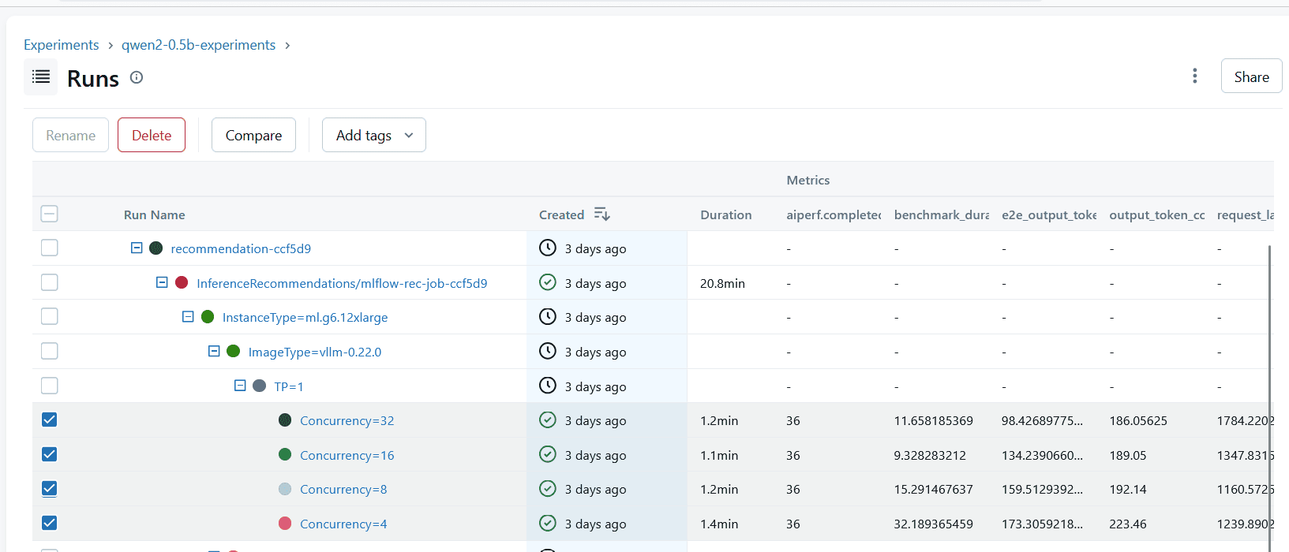Collapse the InstanceType=ml.g6.12xlarge node
This screenshot has width=1289, height=552.
click(x=188, y=316)
